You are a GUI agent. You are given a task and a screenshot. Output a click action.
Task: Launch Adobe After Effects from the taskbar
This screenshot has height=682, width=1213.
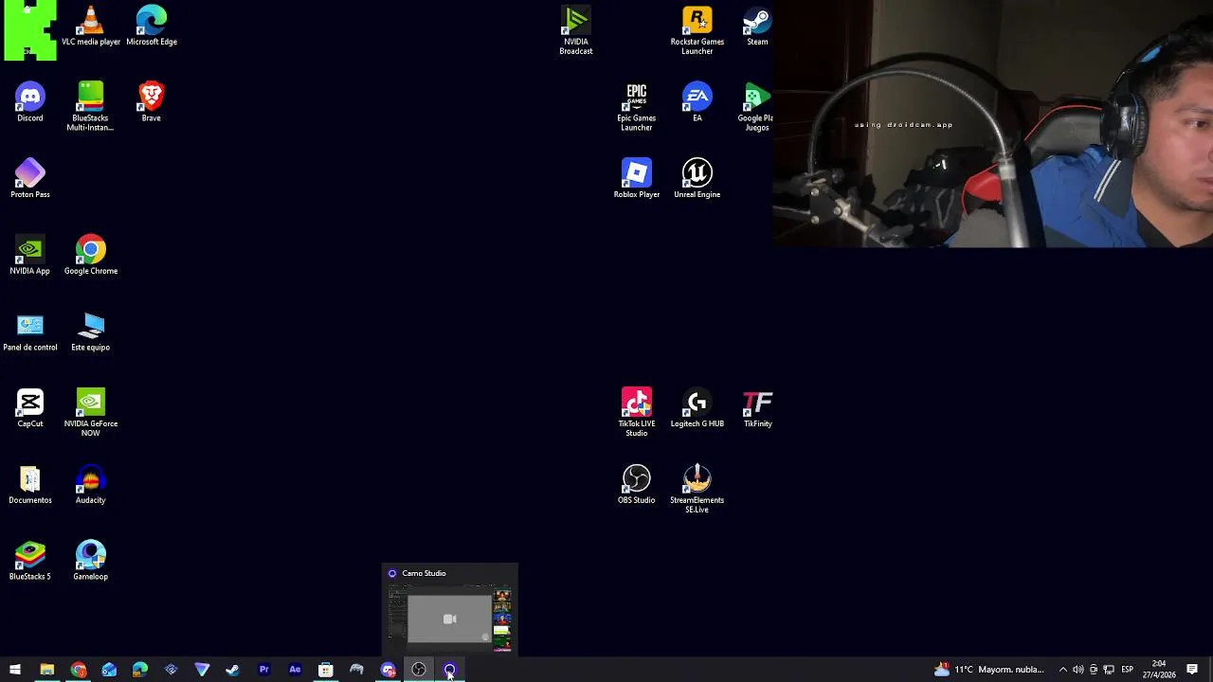click(x=295, y=670)
